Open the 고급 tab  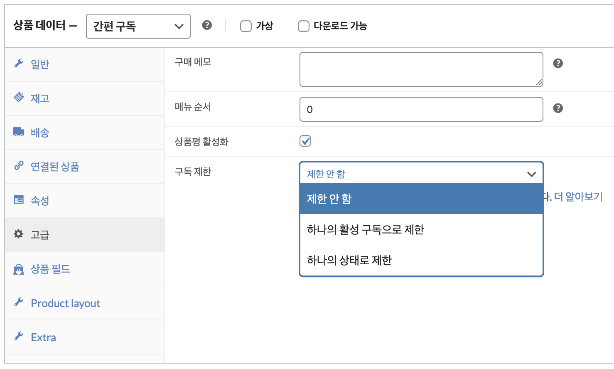pyautogui.click(x=85, y=235)
